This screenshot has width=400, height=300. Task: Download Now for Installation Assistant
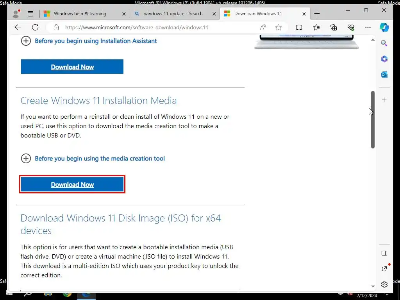(x=72, y=67)
